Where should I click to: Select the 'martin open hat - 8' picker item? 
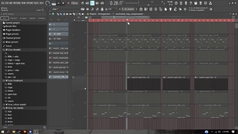coord(59,67)
